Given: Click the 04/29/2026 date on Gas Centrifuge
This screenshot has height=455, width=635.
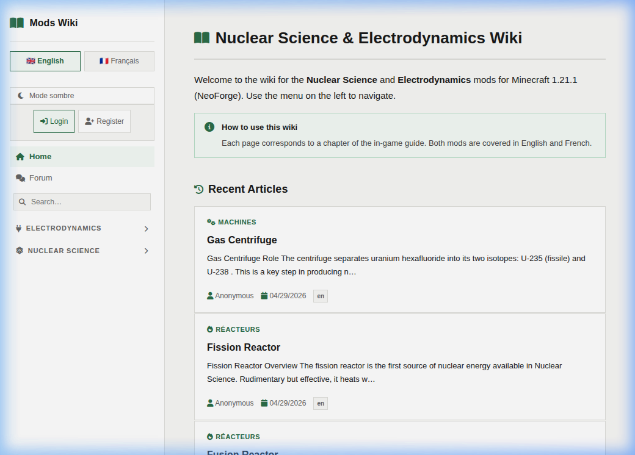Looking at the screenshot, I should pos(288,296).
